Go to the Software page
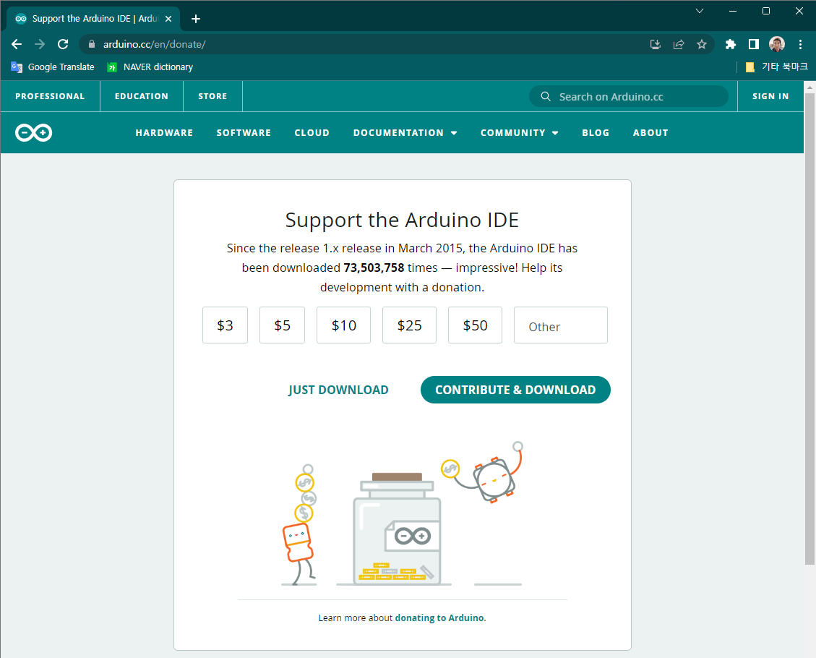The height and width of the screenshot is (658, 816). click(x=244, y=133)
